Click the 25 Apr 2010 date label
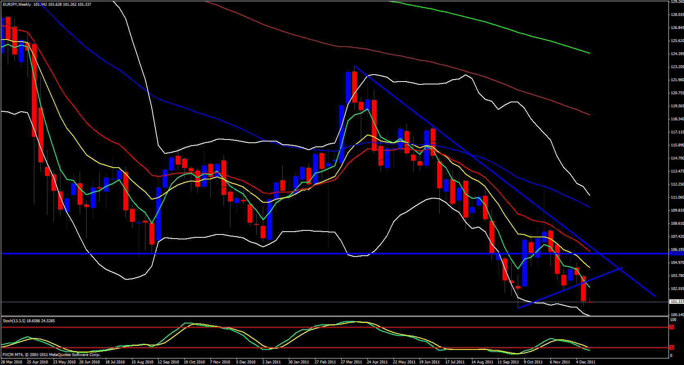The width and height of the screenshot is (684, 365). point(38,362)
